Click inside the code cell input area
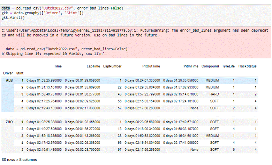Viewport: 272px width, 165px height. (x=136, y=15)
